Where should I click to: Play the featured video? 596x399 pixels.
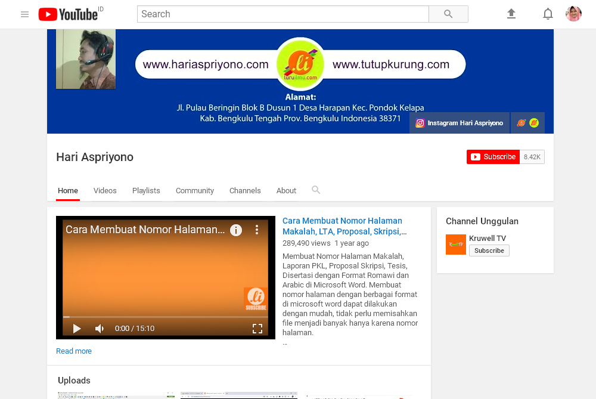pyautogui.click(x=77, y=328)
